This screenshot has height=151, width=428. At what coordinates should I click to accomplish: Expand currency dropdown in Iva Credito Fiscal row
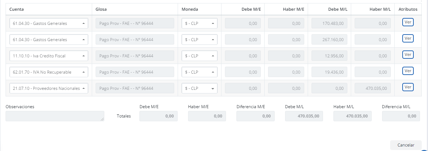200,56
